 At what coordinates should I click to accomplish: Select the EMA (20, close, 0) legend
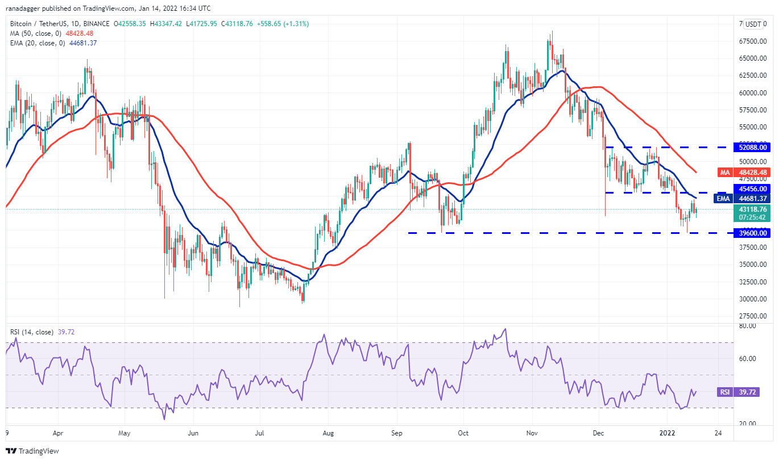(x=37, y=43)
